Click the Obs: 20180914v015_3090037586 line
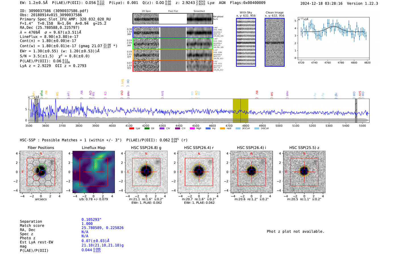Image resolution: width=398 pixels, height=270 pixels. pos(51,15)
